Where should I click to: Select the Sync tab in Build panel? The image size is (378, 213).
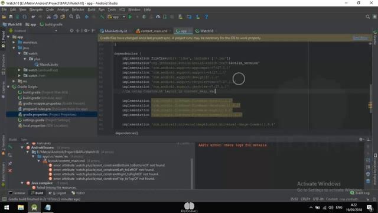24,140
